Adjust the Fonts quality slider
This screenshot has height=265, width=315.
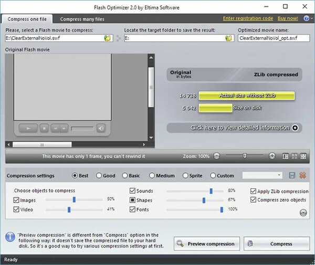point(222,210)
